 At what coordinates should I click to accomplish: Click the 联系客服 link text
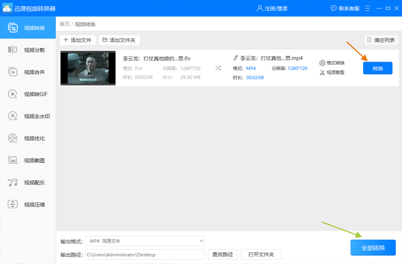[349, 8]
